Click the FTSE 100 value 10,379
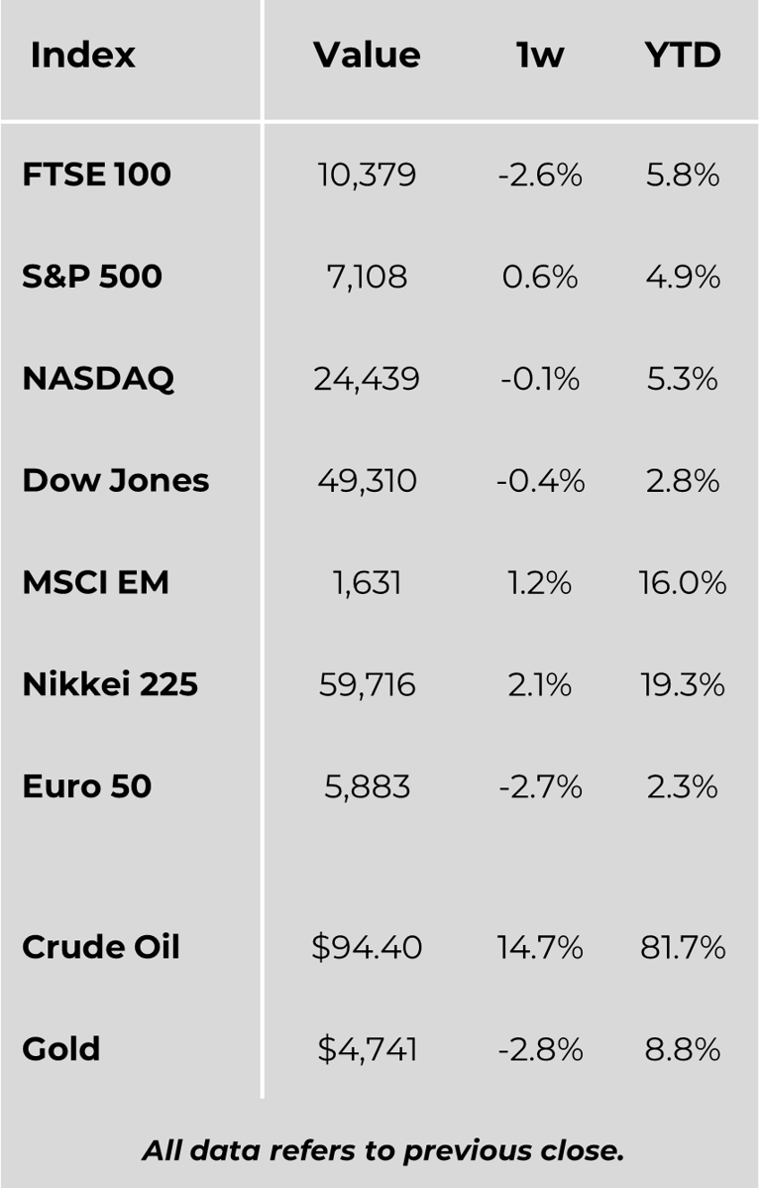The image size is (761, 1188). [367, 176]
